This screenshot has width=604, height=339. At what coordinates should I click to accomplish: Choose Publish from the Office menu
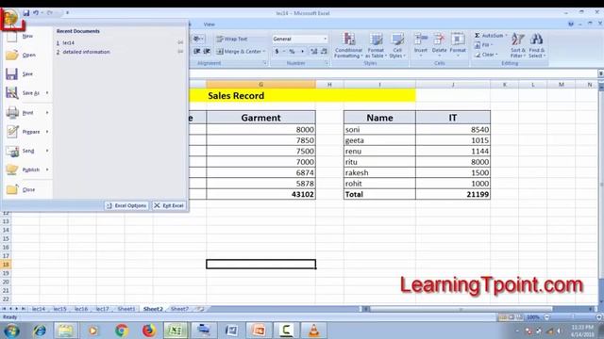coord(23,169)
